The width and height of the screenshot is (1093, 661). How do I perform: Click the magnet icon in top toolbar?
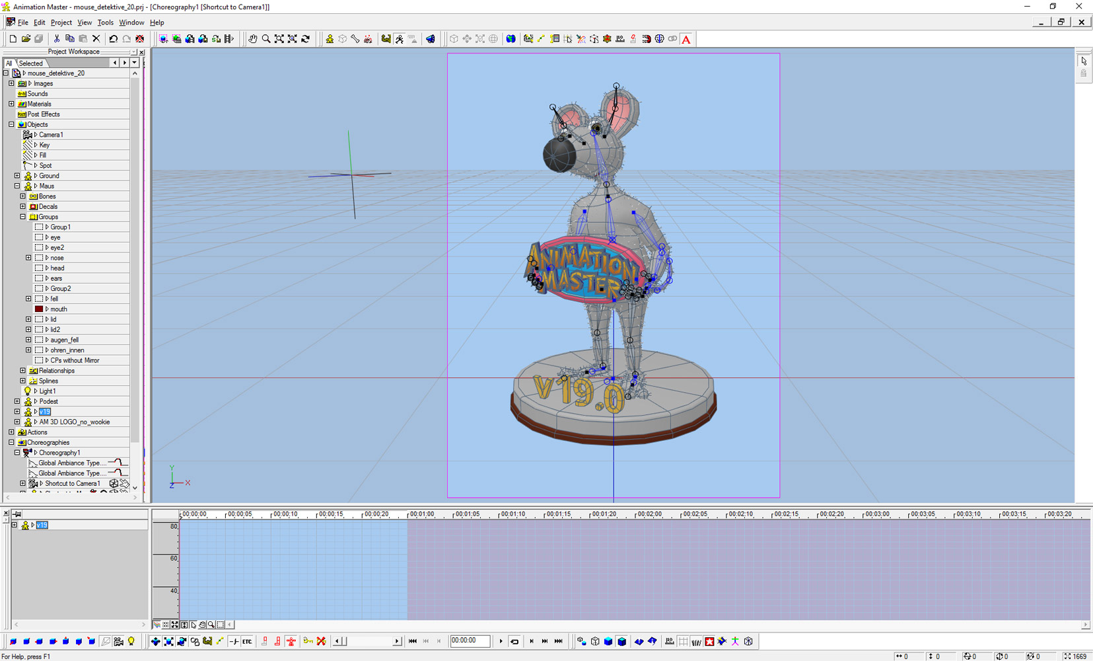pyautogui.click(x=647, y=39)
